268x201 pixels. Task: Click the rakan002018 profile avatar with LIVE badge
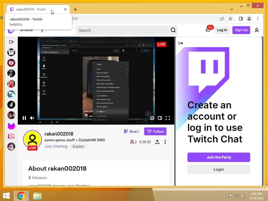pyautogui.click(x=32, y=140)
